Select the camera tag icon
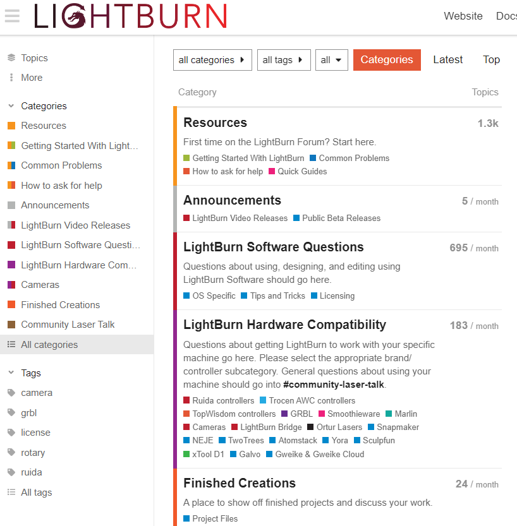The height and width of the screenshot is (526, 517). coord(11,393)
